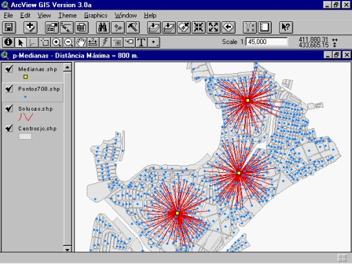Uncheck the Medianas.shp theme checkbox
The height and width of the screenshot is (264, 352).
point(9,69)
